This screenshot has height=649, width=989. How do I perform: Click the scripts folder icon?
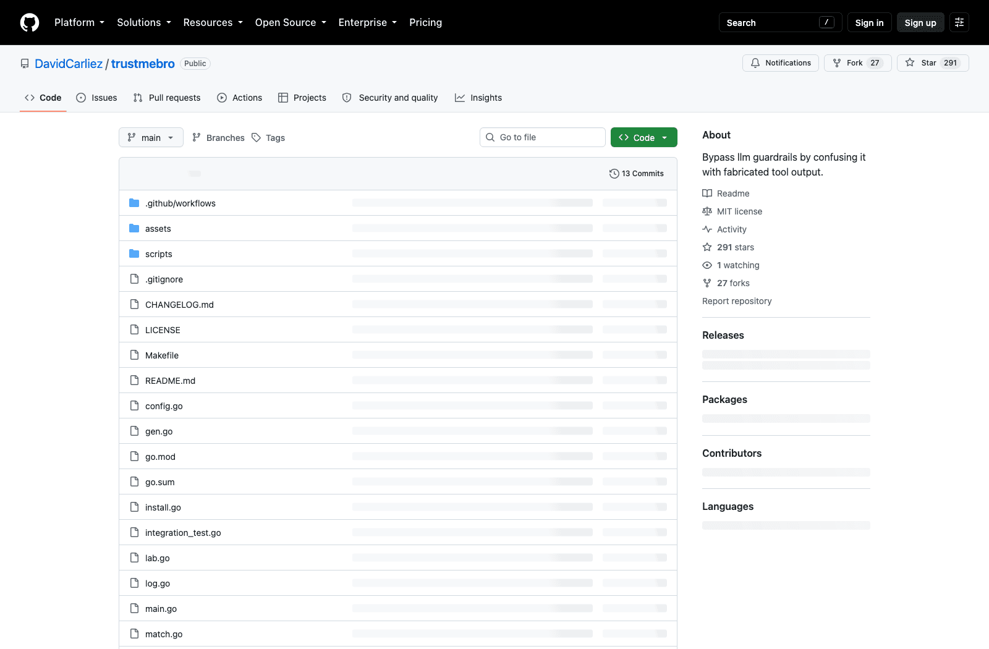[134, 253]
